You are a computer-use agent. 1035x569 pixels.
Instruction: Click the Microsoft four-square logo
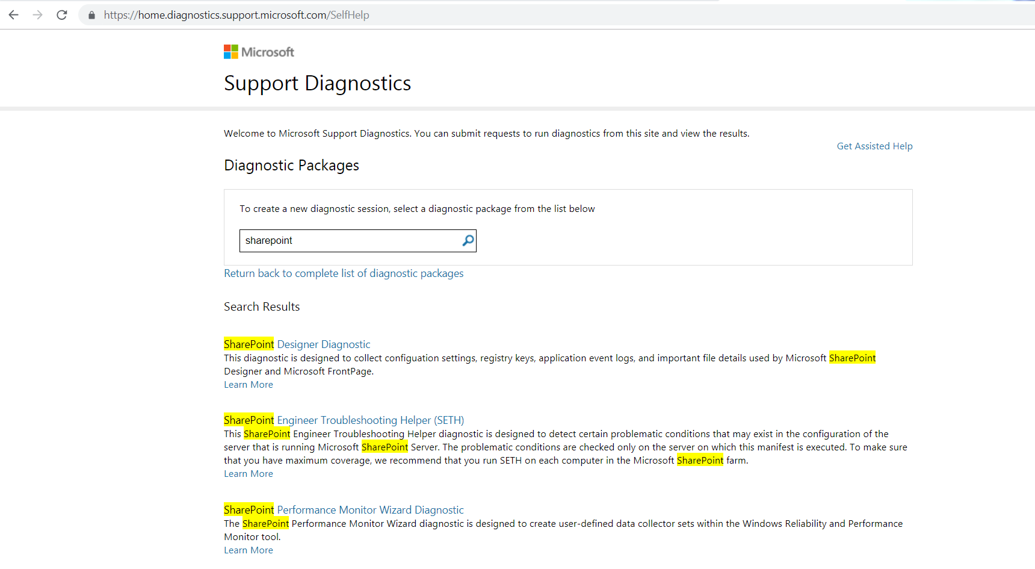[x=230, y=52]
